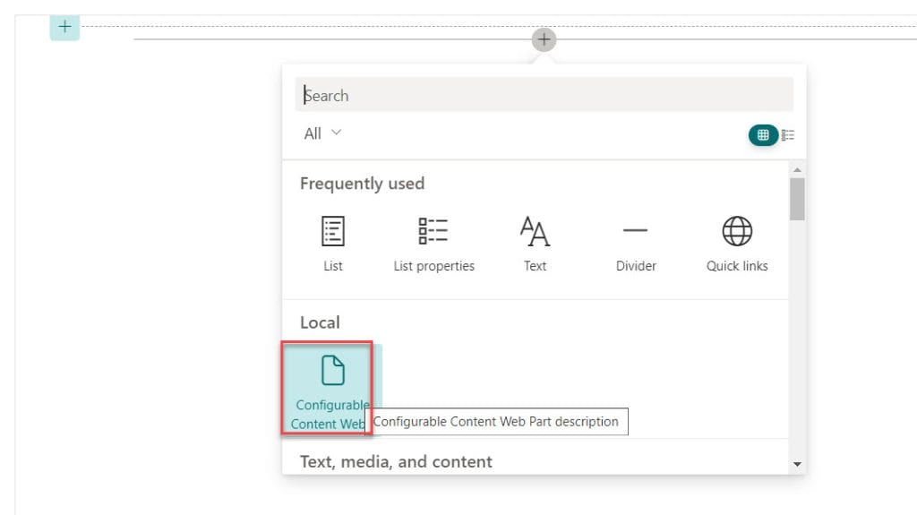Click the scrollbar up arrow

[797, 169]
